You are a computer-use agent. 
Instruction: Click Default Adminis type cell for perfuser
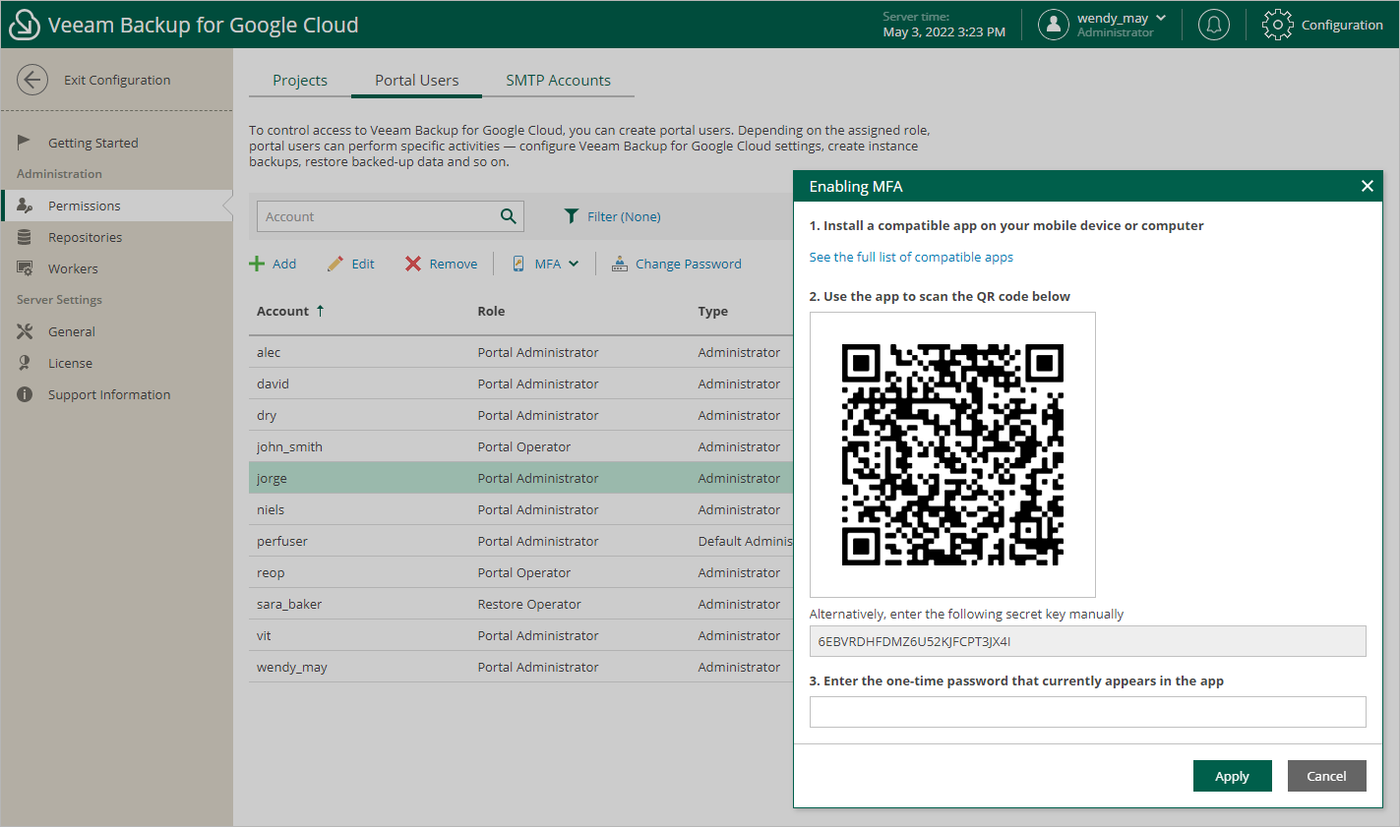tap(745, 541)
